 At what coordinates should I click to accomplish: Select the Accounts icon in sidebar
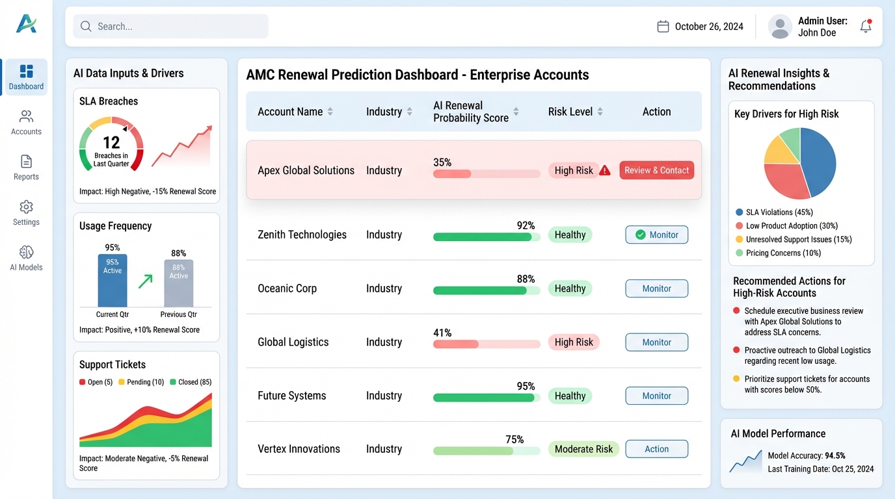click(x=25, y=122)
